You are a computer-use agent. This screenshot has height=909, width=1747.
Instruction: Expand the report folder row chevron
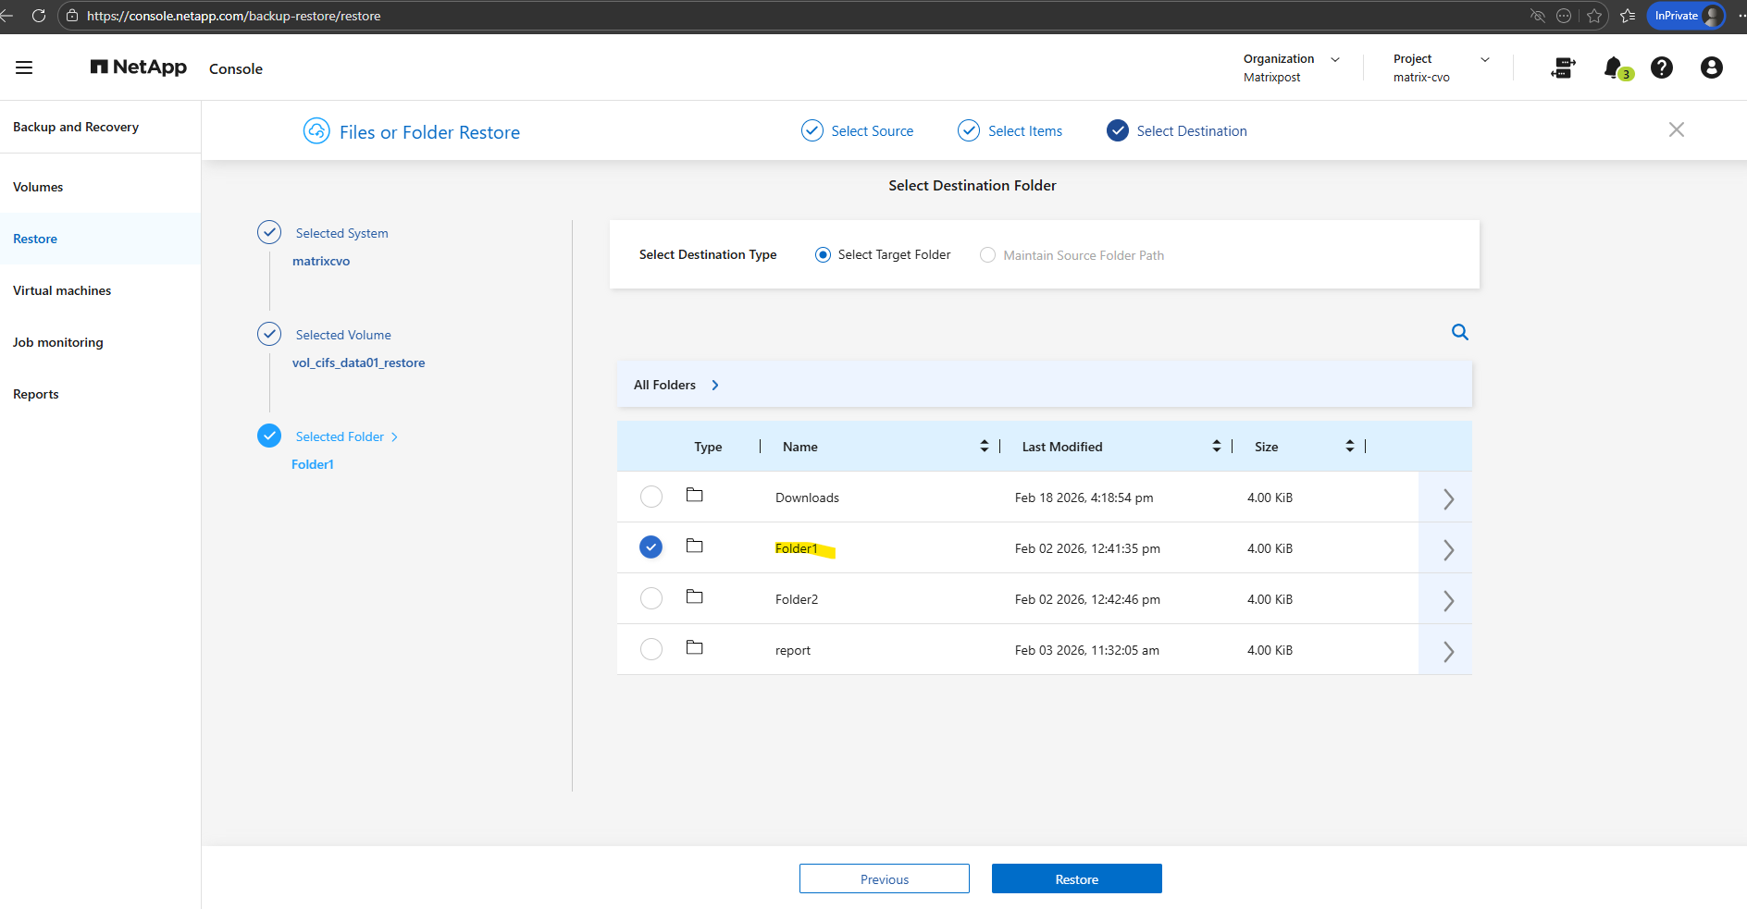1448,651
